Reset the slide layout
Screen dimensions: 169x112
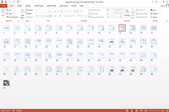click(x=29, y=13)
